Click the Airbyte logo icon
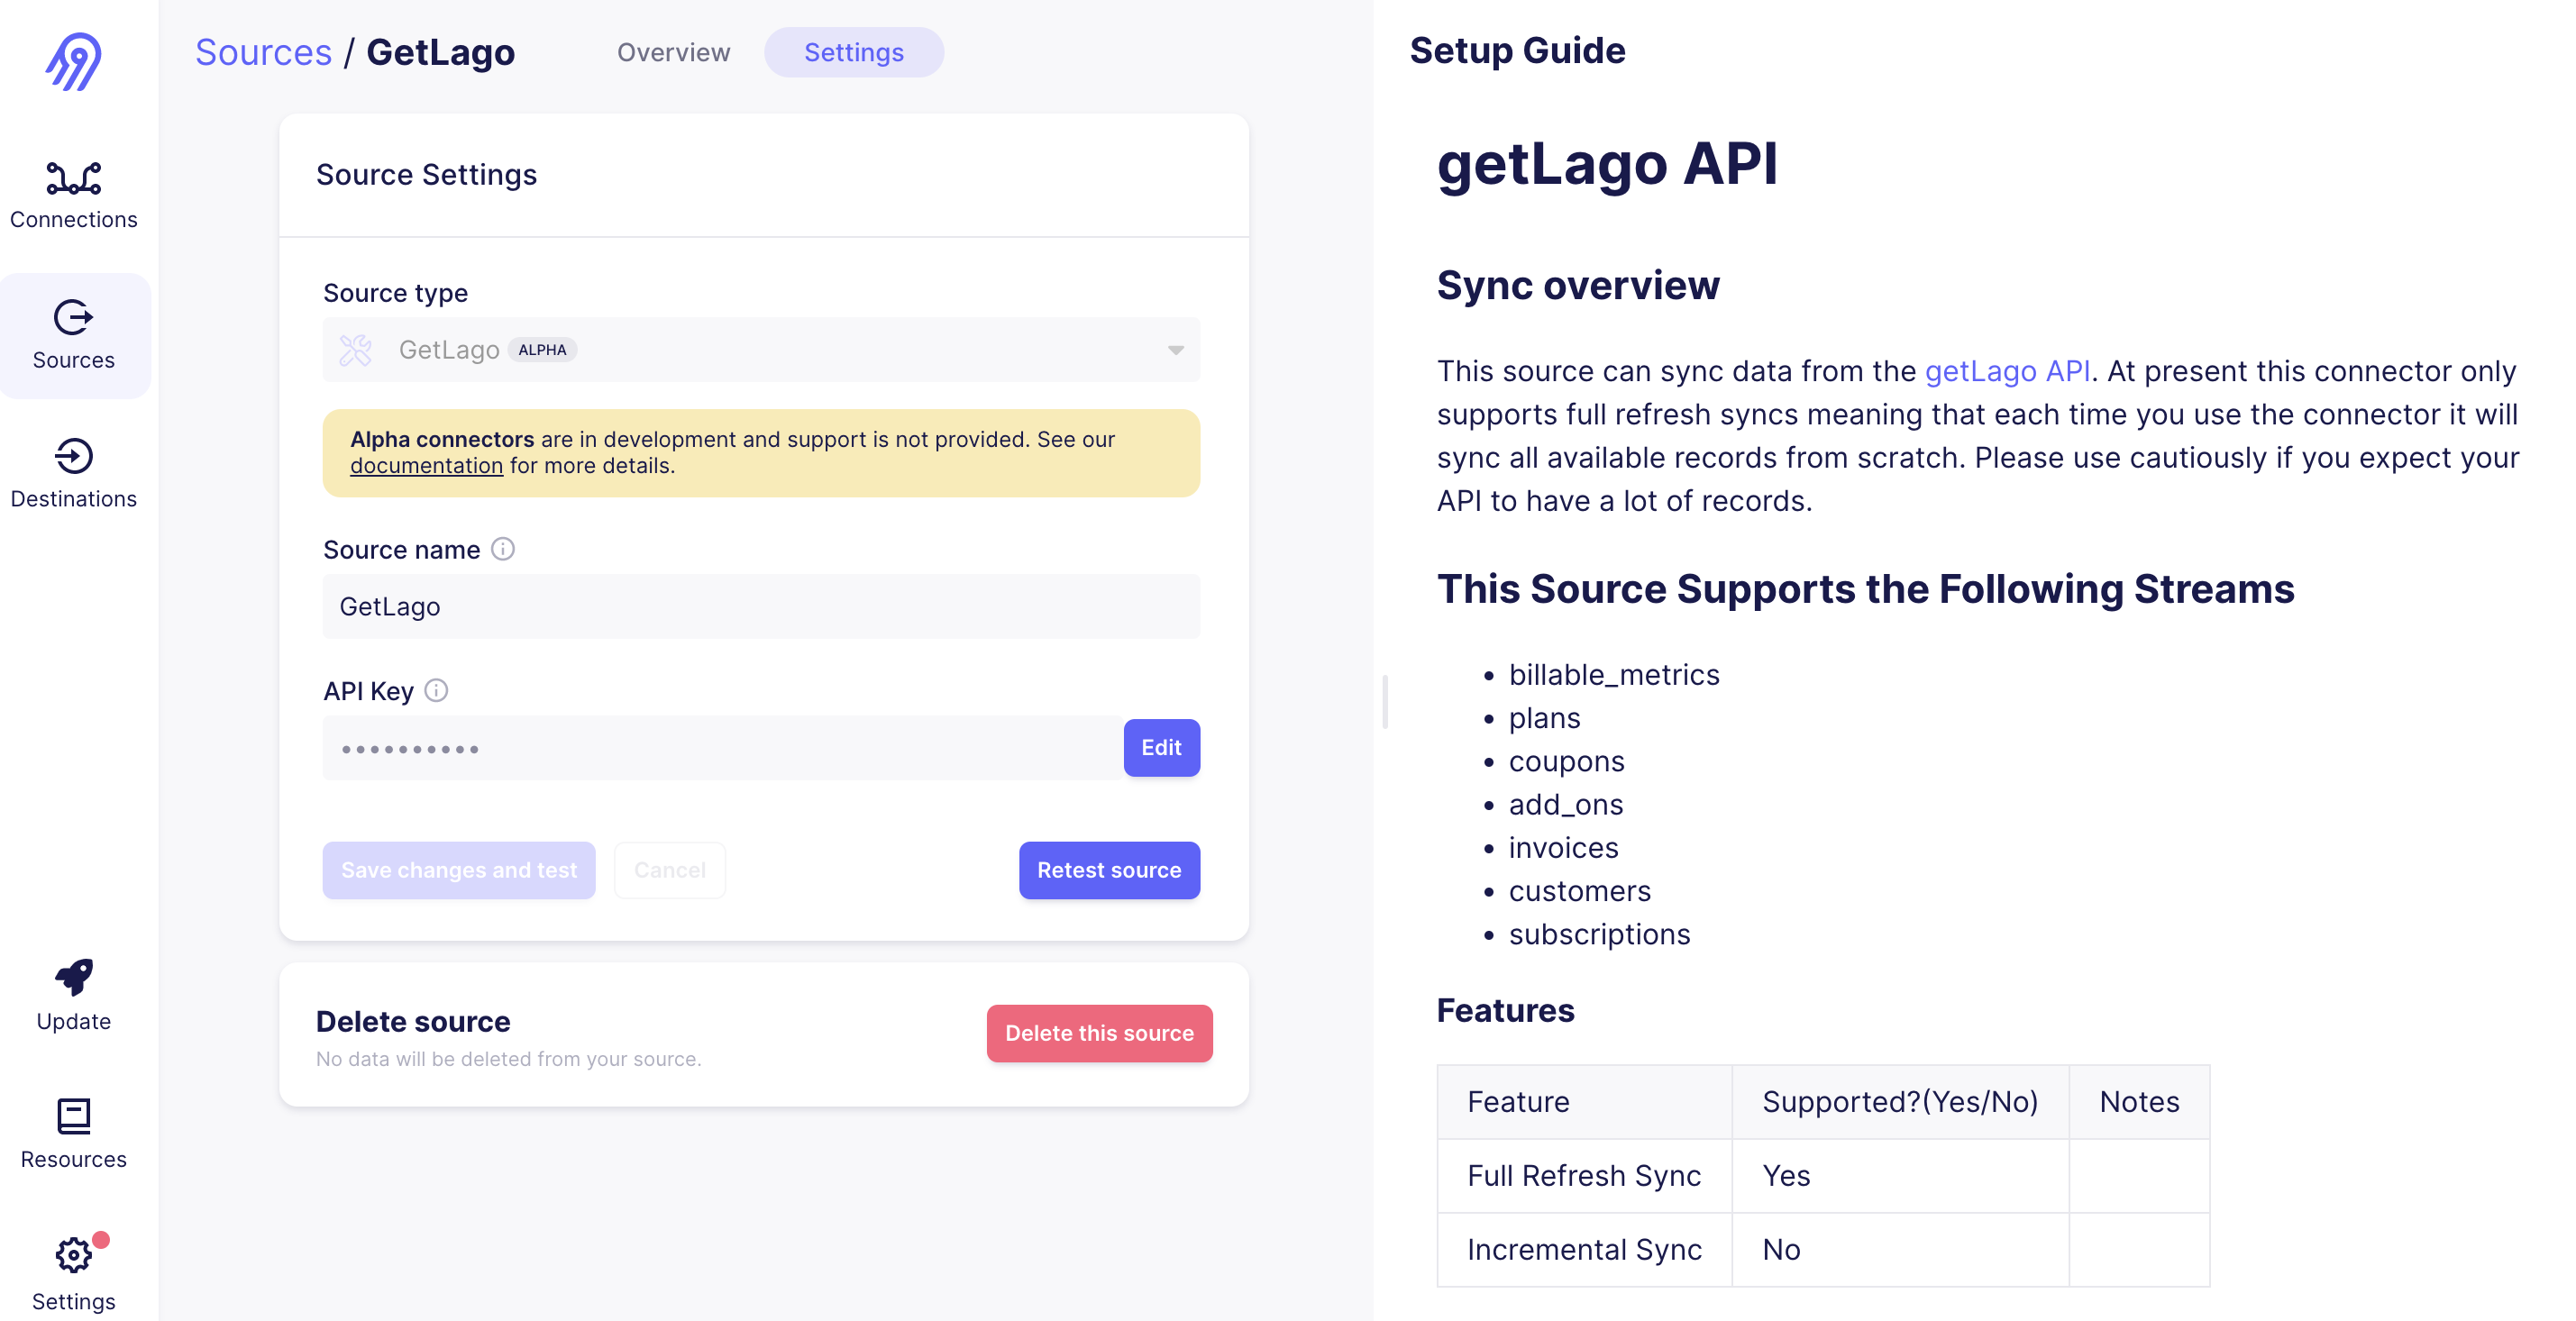This screenshot has height=1321, width=2576. (x=74, y=62)
